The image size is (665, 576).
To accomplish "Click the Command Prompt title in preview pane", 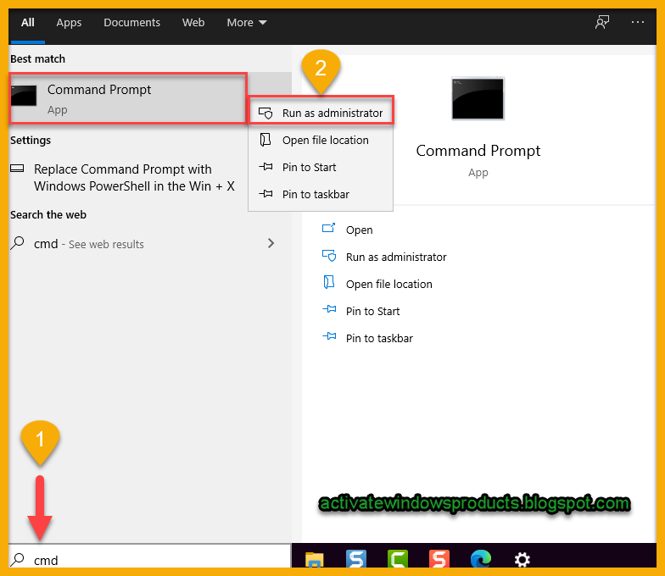I will click(x=478, y=151).
